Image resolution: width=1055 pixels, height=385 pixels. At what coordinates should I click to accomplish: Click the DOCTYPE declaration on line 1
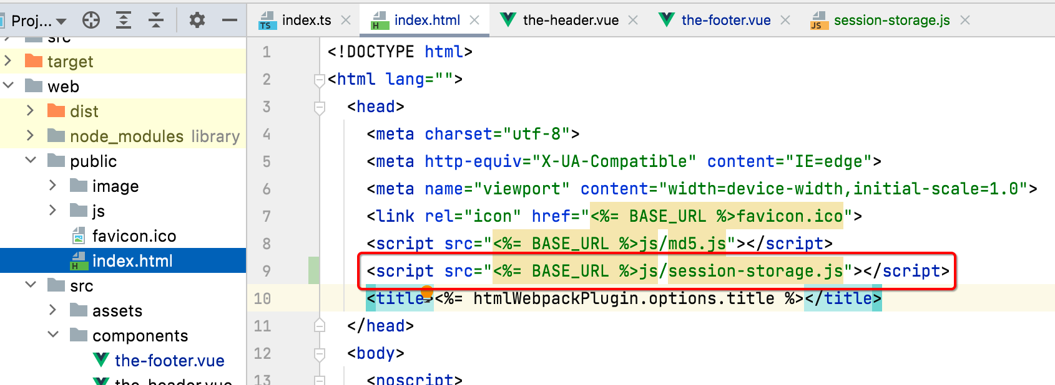point(400,52)
